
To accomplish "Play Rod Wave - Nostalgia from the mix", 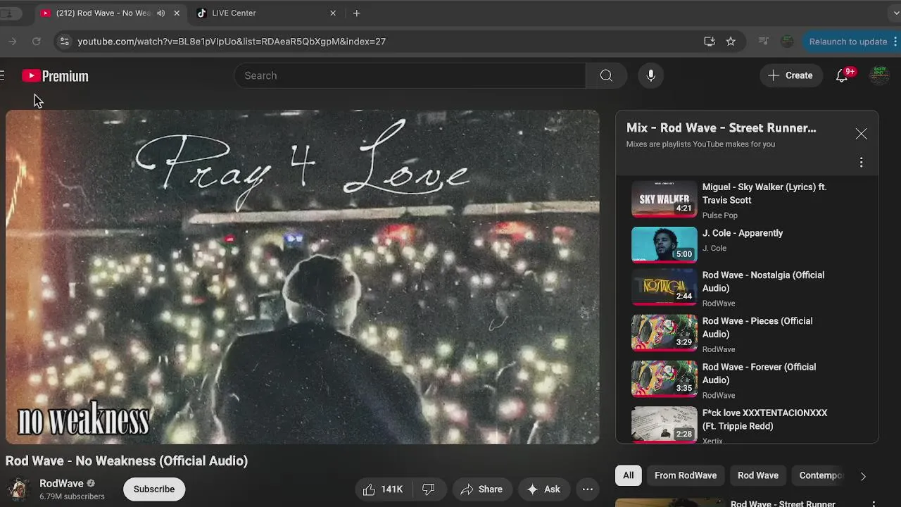I will [x=747, y=289].
